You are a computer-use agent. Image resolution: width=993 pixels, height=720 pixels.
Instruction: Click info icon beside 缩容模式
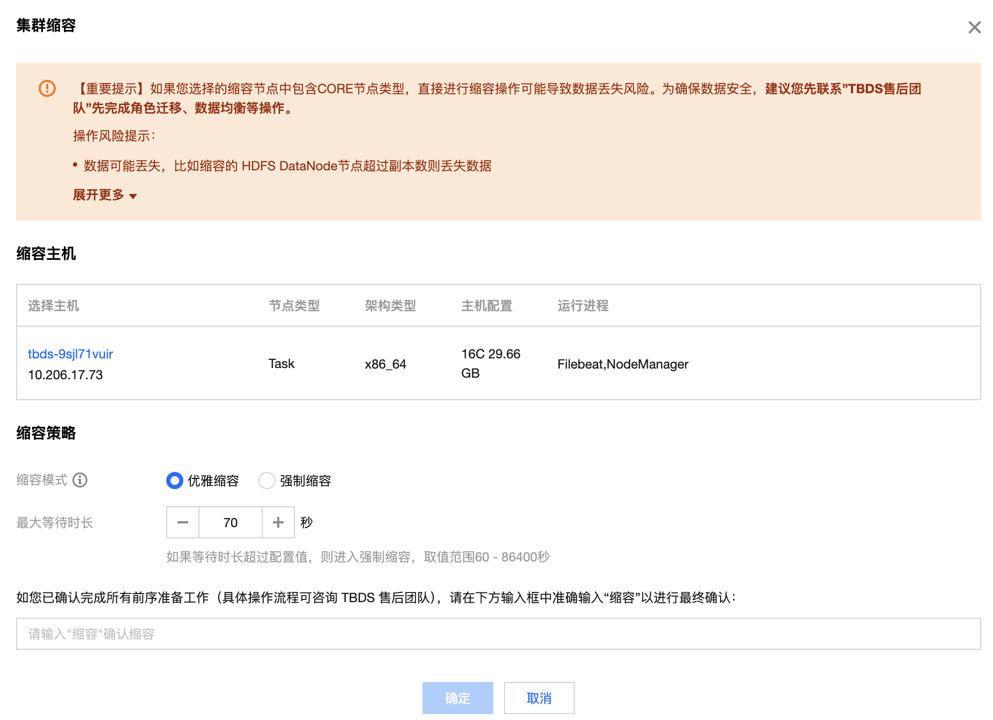[80, 480]
